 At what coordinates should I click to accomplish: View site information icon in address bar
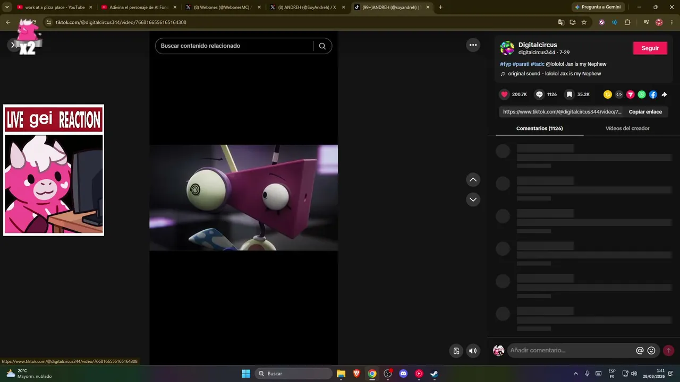click(x=48, y=22)
